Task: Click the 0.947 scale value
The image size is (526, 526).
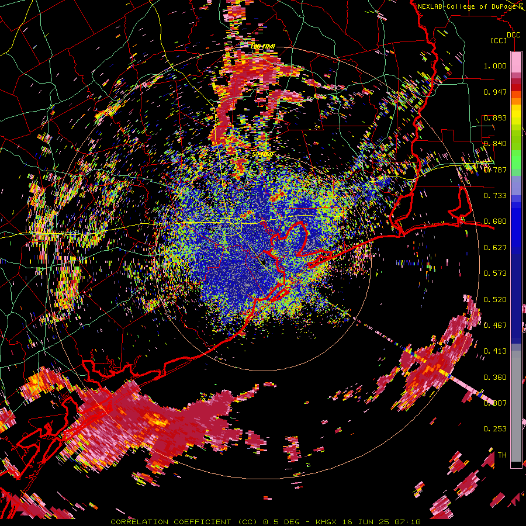Action: 495,92
